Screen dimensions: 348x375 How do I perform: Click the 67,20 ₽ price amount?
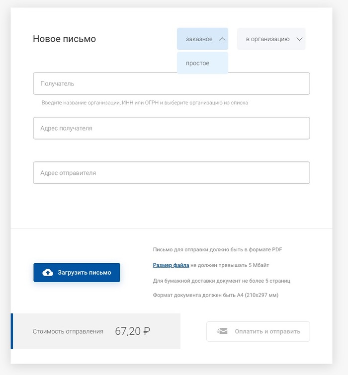point(132,331)
